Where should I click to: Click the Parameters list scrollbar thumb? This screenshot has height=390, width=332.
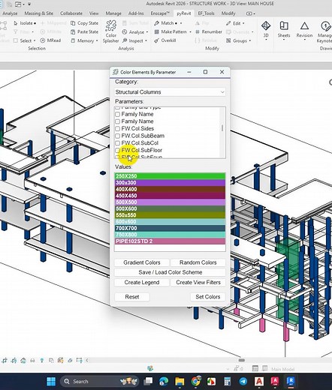click(222, 127)
